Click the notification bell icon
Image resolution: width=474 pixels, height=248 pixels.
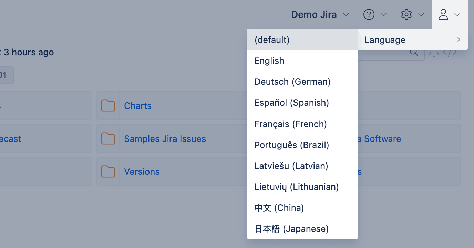coord(434,53)
